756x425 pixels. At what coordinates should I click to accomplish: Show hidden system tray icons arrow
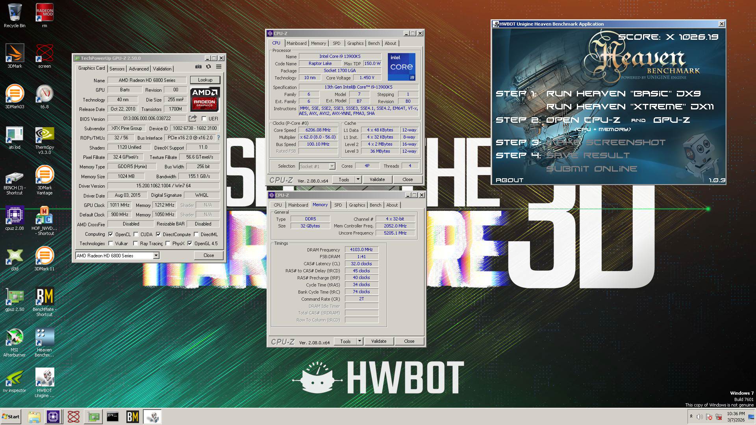click(x=691, y=416)
